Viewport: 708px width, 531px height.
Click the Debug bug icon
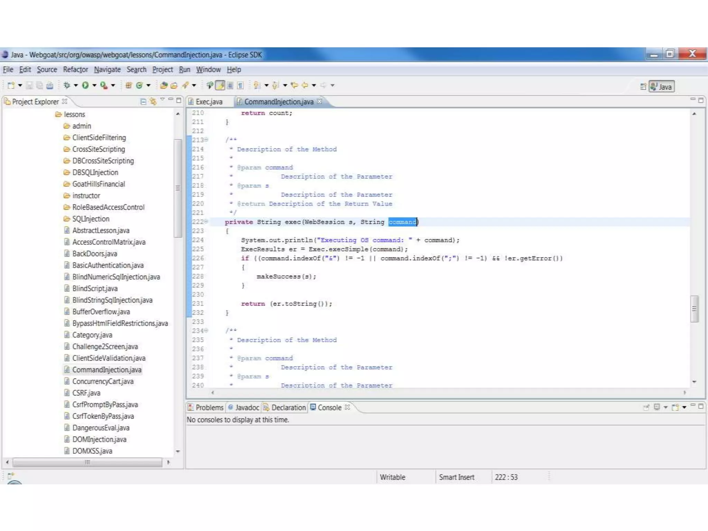[x=67, y=85]
